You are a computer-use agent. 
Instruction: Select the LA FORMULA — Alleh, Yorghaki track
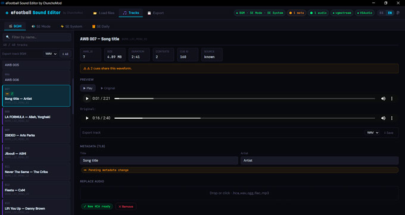(36, 116)
